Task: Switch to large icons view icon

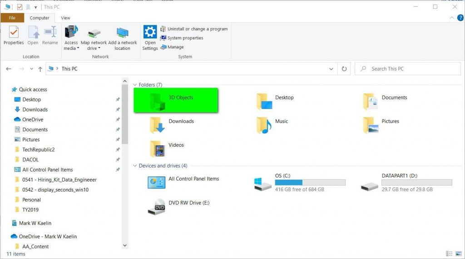Action: [459, 254]
